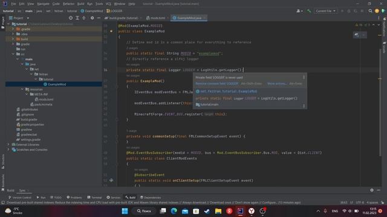Click the tooltip's upper more options dots

(304, 77)
